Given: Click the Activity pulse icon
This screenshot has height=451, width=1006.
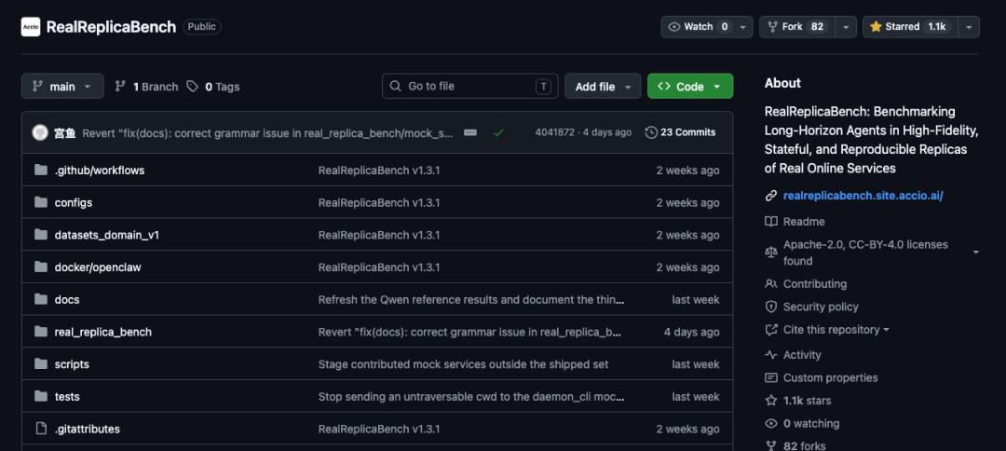Looking at the screenshot, I should [x=771, y=355].
